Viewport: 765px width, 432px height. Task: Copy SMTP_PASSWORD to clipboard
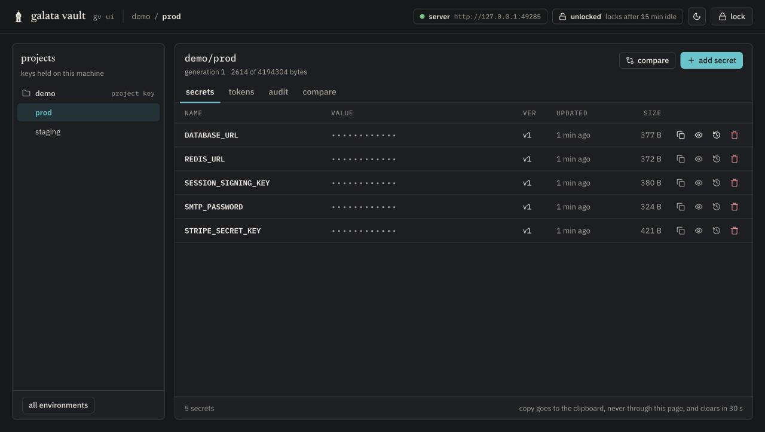[x=680, y=207]
